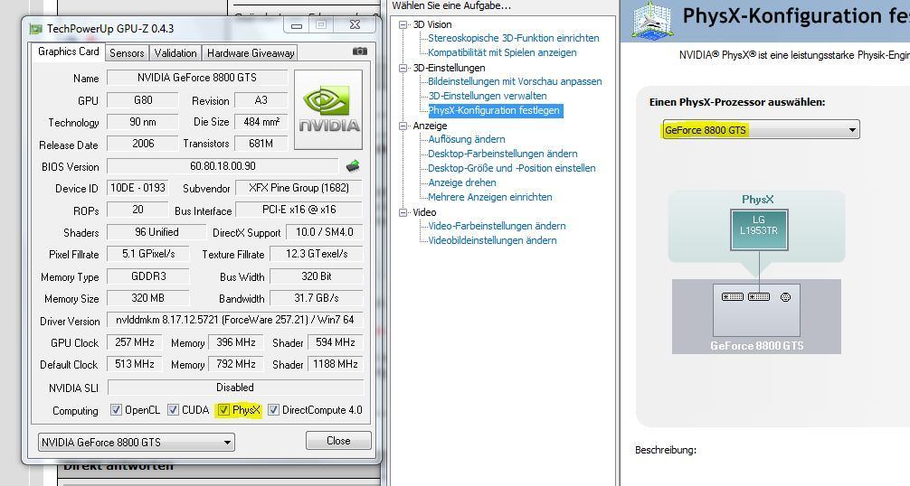This screenshot has height=486, width=910.
Task: Collapse the Video tree node
Action: pyautogui.click(x=403, y=212)
